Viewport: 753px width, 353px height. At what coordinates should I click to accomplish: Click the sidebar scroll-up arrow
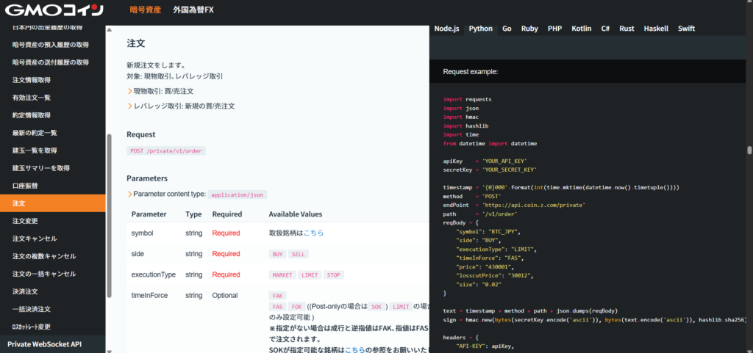[109, 29]
